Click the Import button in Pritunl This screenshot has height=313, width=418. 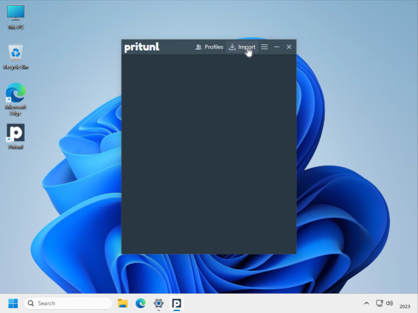coord(242,47)
